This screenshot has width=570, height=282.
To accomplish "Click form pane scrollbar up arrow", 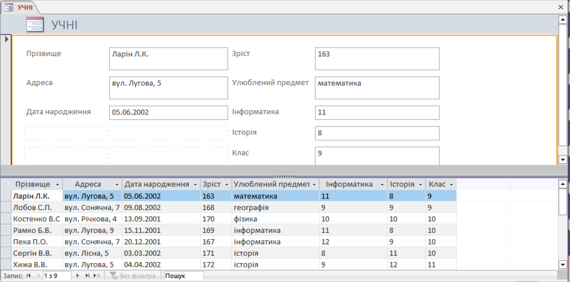I will 562,19.
